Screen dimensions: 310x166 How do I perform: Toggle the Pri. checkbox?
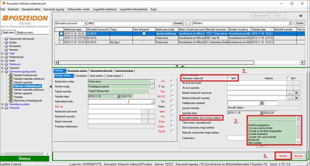click(172, 81)
